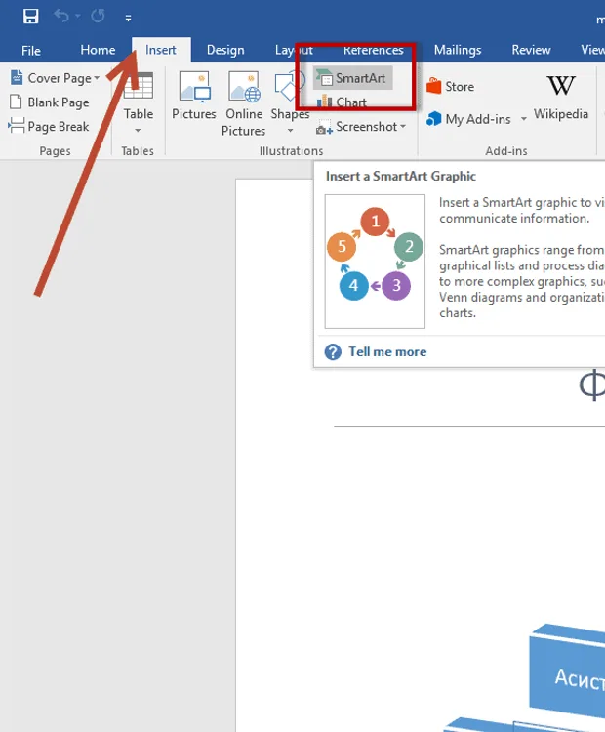The height and width of the screenshot is (732, 605).
Task: Expand the Screenshot dropdown arrow
Action: [403, 126]
